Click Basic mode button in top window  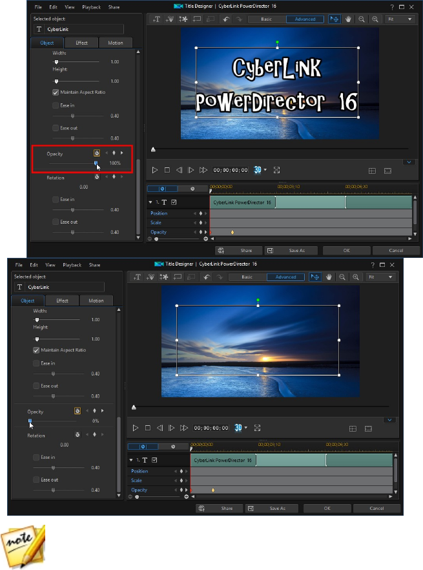pos(266,19)
